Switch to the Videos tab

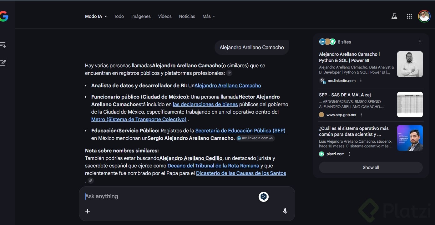(165, 16)
